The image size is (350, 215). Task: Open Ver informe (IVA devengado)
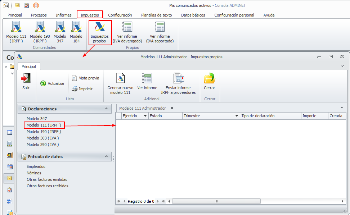127,32
